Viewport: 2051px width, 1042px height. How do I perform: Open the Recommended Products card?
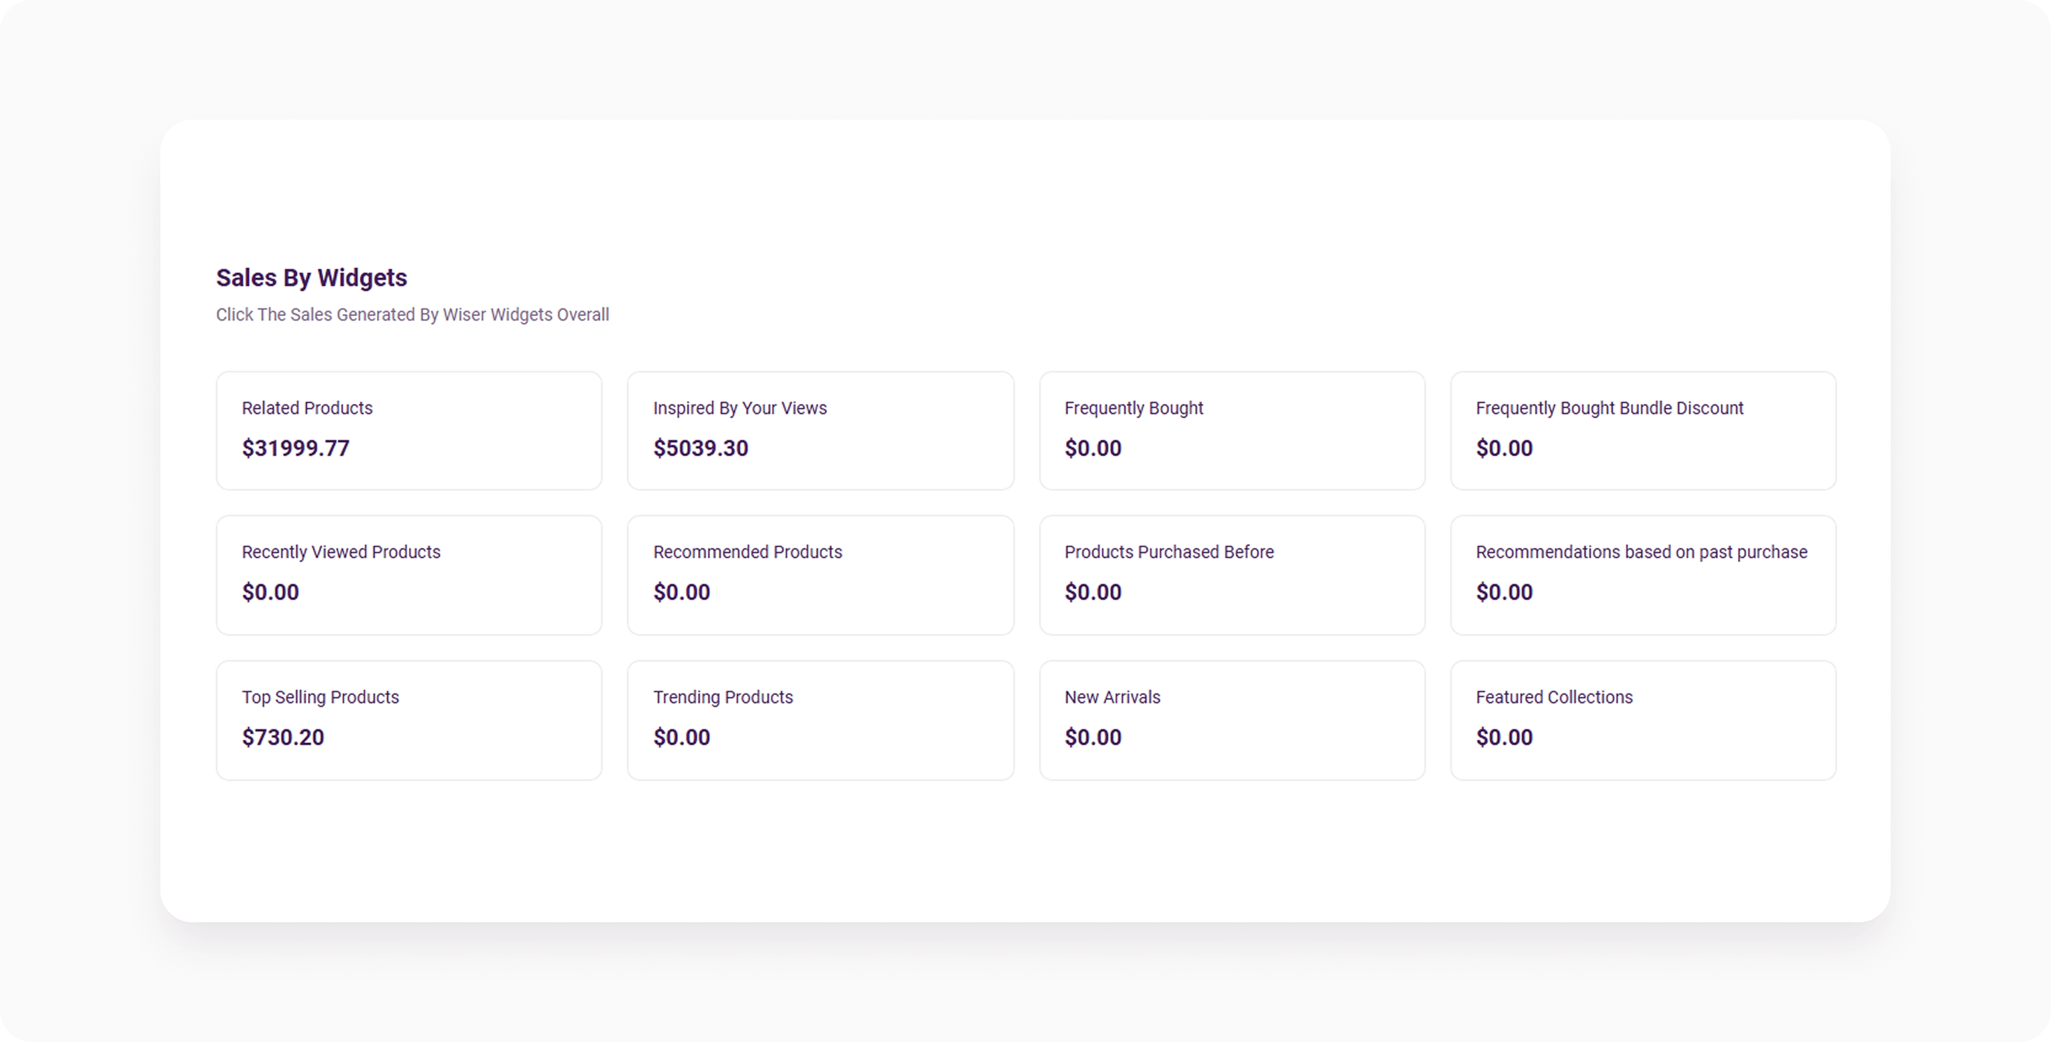pyautogui.click(x=820, y=575)
